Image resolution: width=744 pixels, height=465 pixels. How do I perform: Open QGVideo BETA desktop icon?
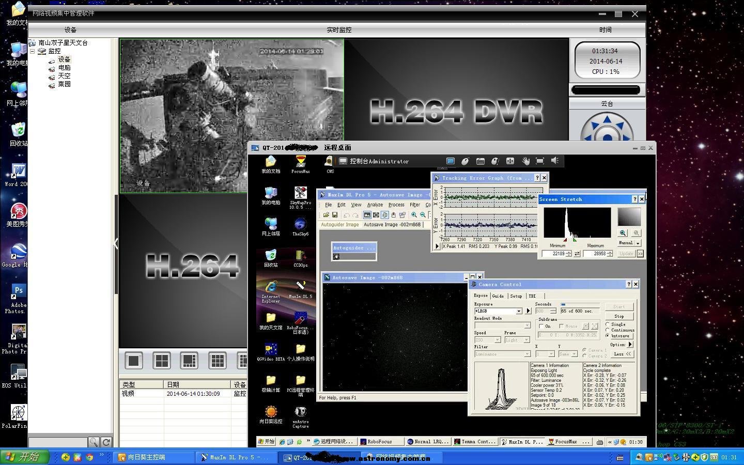pos(271,352)
